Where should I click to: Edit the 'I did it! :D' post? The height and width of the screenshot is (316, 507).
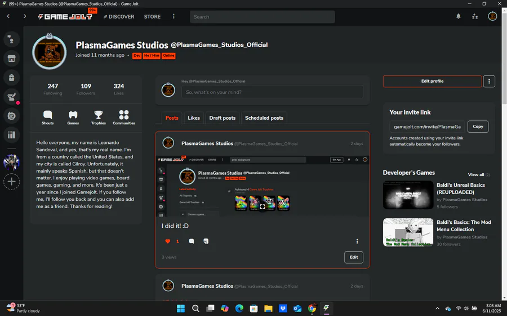tap(354, 258)
